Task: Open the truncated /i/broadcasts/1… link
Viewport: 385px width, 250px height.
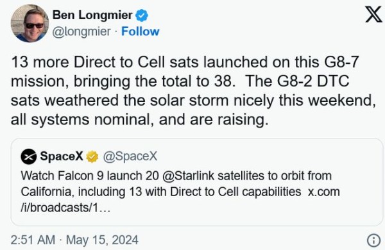Action: click(x=65, y=208)
